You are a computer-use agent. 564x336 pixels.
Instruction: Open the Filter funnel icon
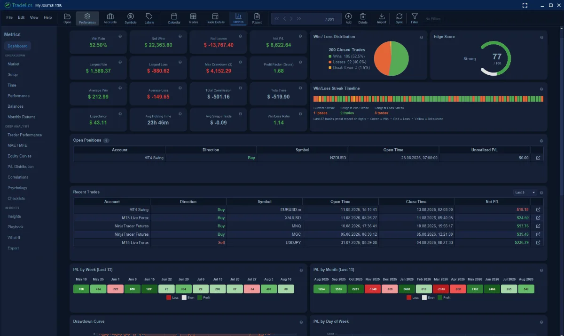pyautogui.click(x=415, y=18)
